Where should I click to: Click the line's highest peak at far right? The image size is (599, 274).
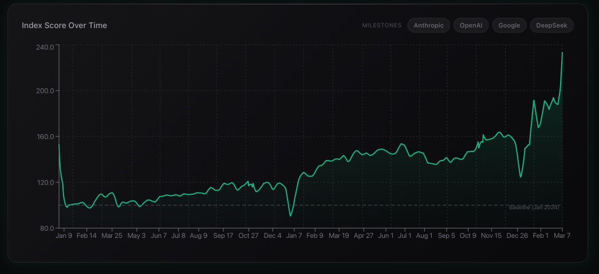(x=562, y=53)
